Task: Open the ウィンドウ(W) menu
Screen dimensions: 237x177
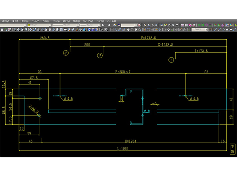Action: tap(87, 21)
